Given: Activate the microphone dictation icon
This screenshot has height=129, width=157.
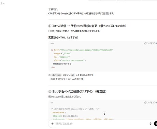Looking at the screenshot, I should click(x=151, y=124).
